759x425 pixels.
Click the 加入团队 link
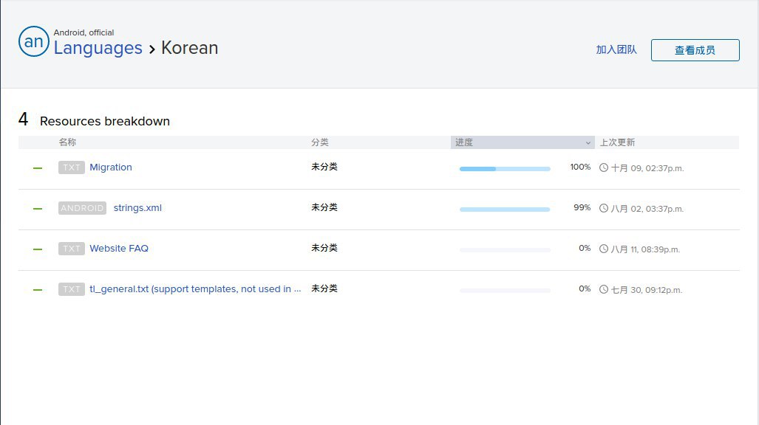616,50
